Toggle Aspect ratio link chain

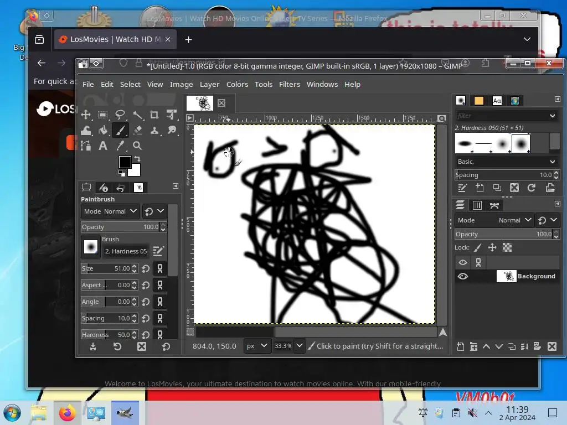point(160,285)
